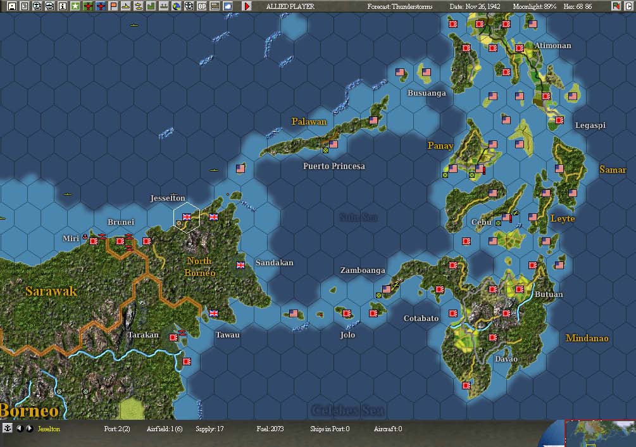Image resolution: width=636 pixels, height=447 pixels.
Task: Click the globe toolbar icon
Action: coord(176,6)
